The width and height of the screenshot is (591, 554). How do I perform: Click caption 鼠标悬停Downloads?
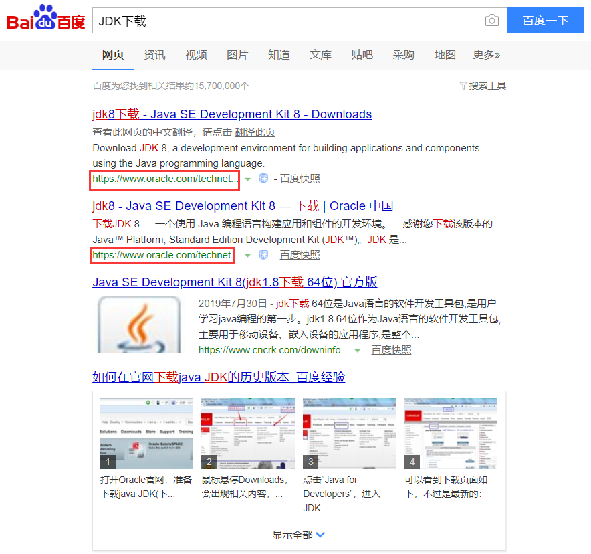click(245, 487)
